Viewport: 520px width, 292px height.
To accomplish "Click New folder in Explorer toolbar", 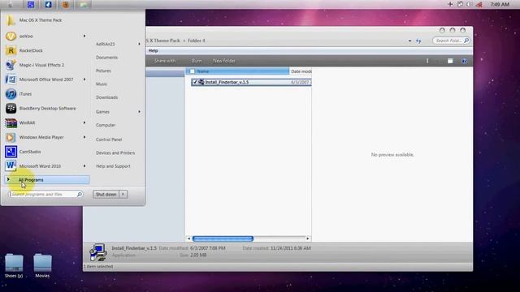I will (224, 61).
